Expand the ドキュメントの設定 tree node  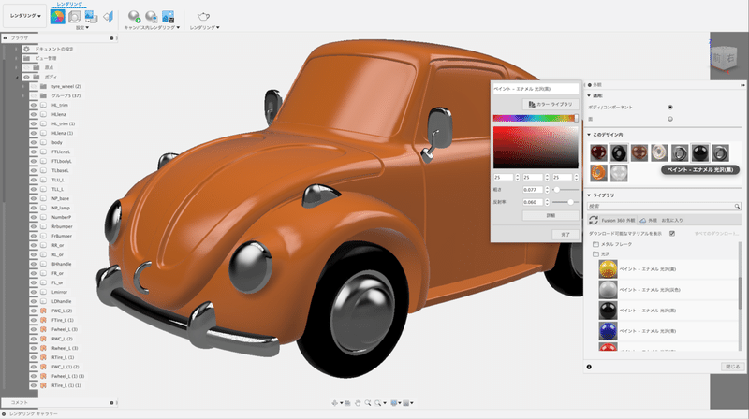[x=16, y=48]
